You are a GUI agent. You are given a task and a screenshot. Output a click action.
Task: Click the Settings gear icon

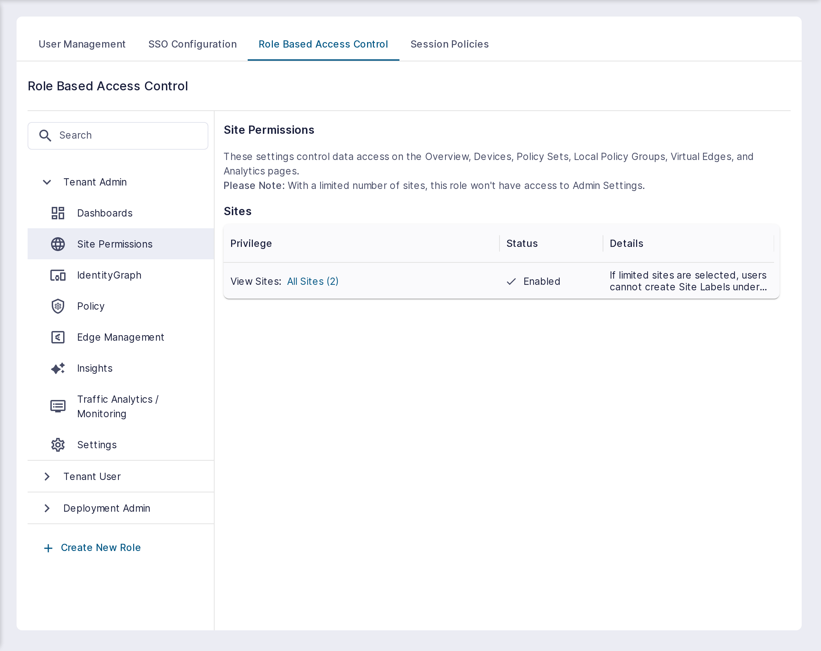click(58, 445)
